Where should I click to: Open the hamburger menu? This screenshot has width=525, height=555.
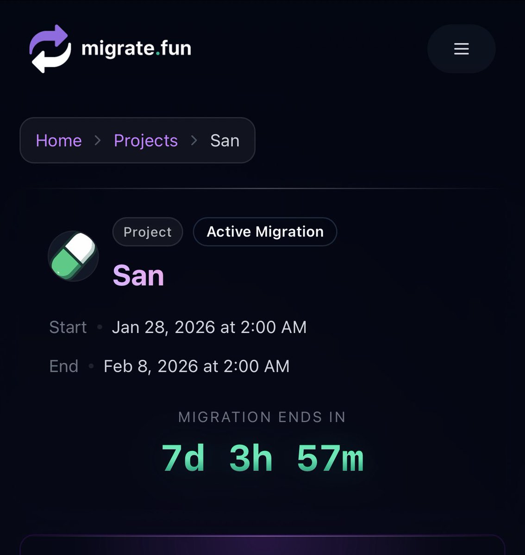coord(461,49)
